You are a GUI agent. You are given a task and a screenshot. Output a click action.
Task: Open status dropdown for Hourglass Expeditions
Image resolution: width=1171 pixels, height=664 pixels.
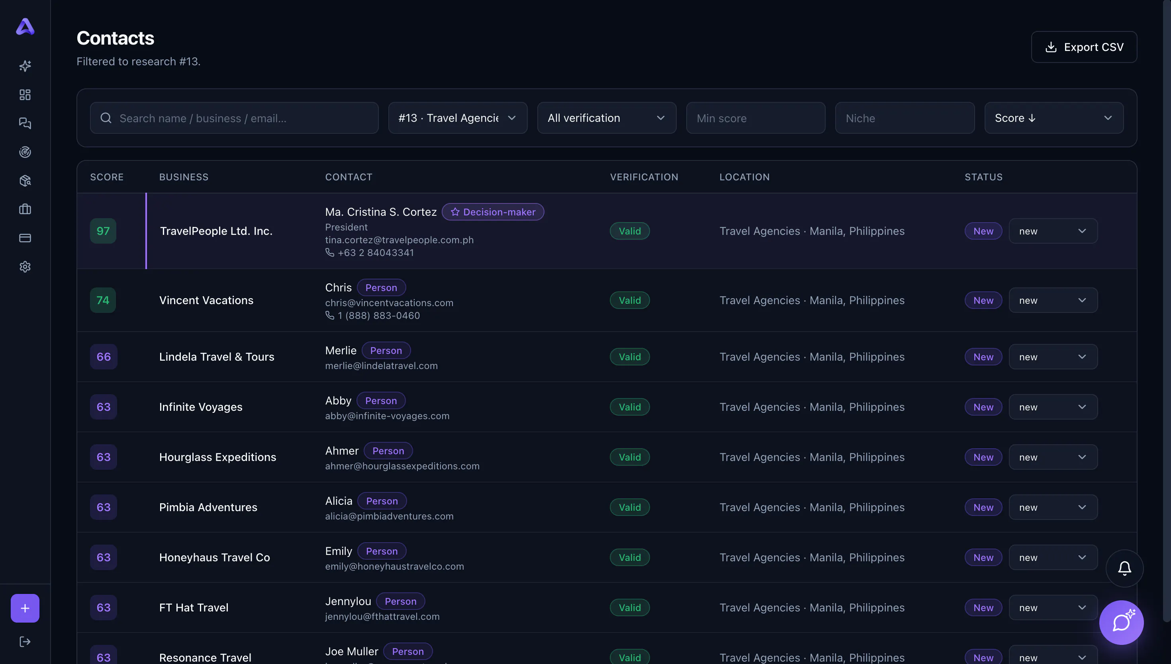click(1054, 457)
